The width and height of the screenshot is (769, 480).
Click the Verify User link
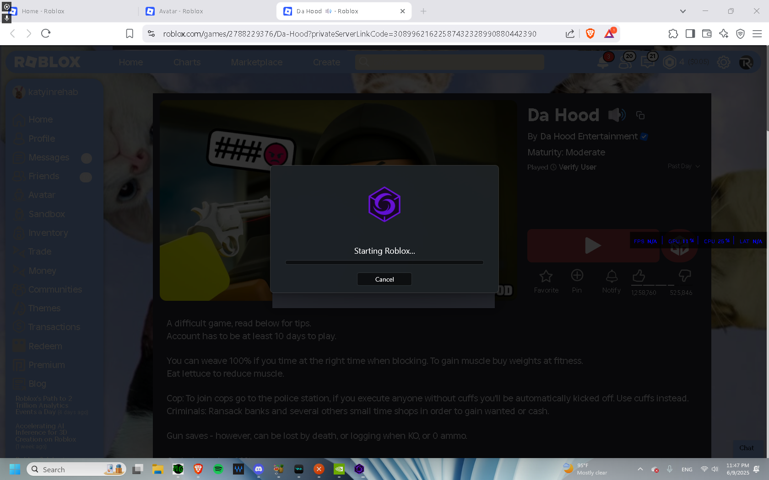coord(577,167)
